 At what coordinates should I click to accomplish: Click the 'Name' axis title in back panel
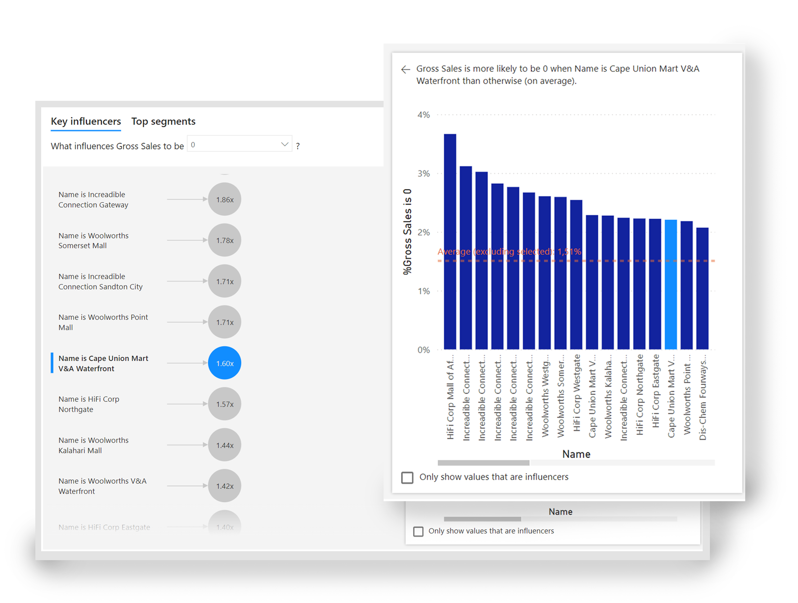pyautogui.click(x=560, y=512)
